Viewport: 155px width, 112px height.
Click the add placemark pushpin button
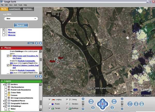[130, 104]
